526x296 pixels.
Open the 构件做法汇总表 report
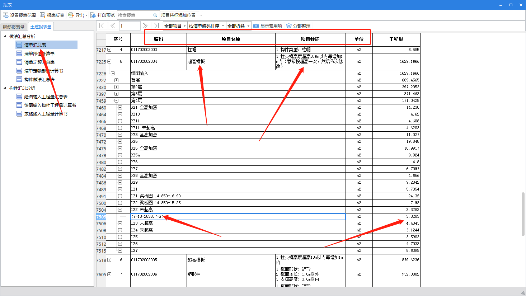[x=39, y=79]
